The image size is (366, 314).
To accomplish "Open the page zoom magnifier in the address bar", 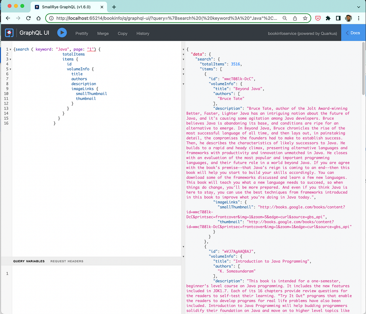I will pos(285,18).
